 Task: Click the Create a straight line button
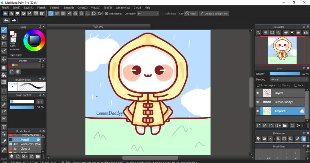[x=214, y=14]
